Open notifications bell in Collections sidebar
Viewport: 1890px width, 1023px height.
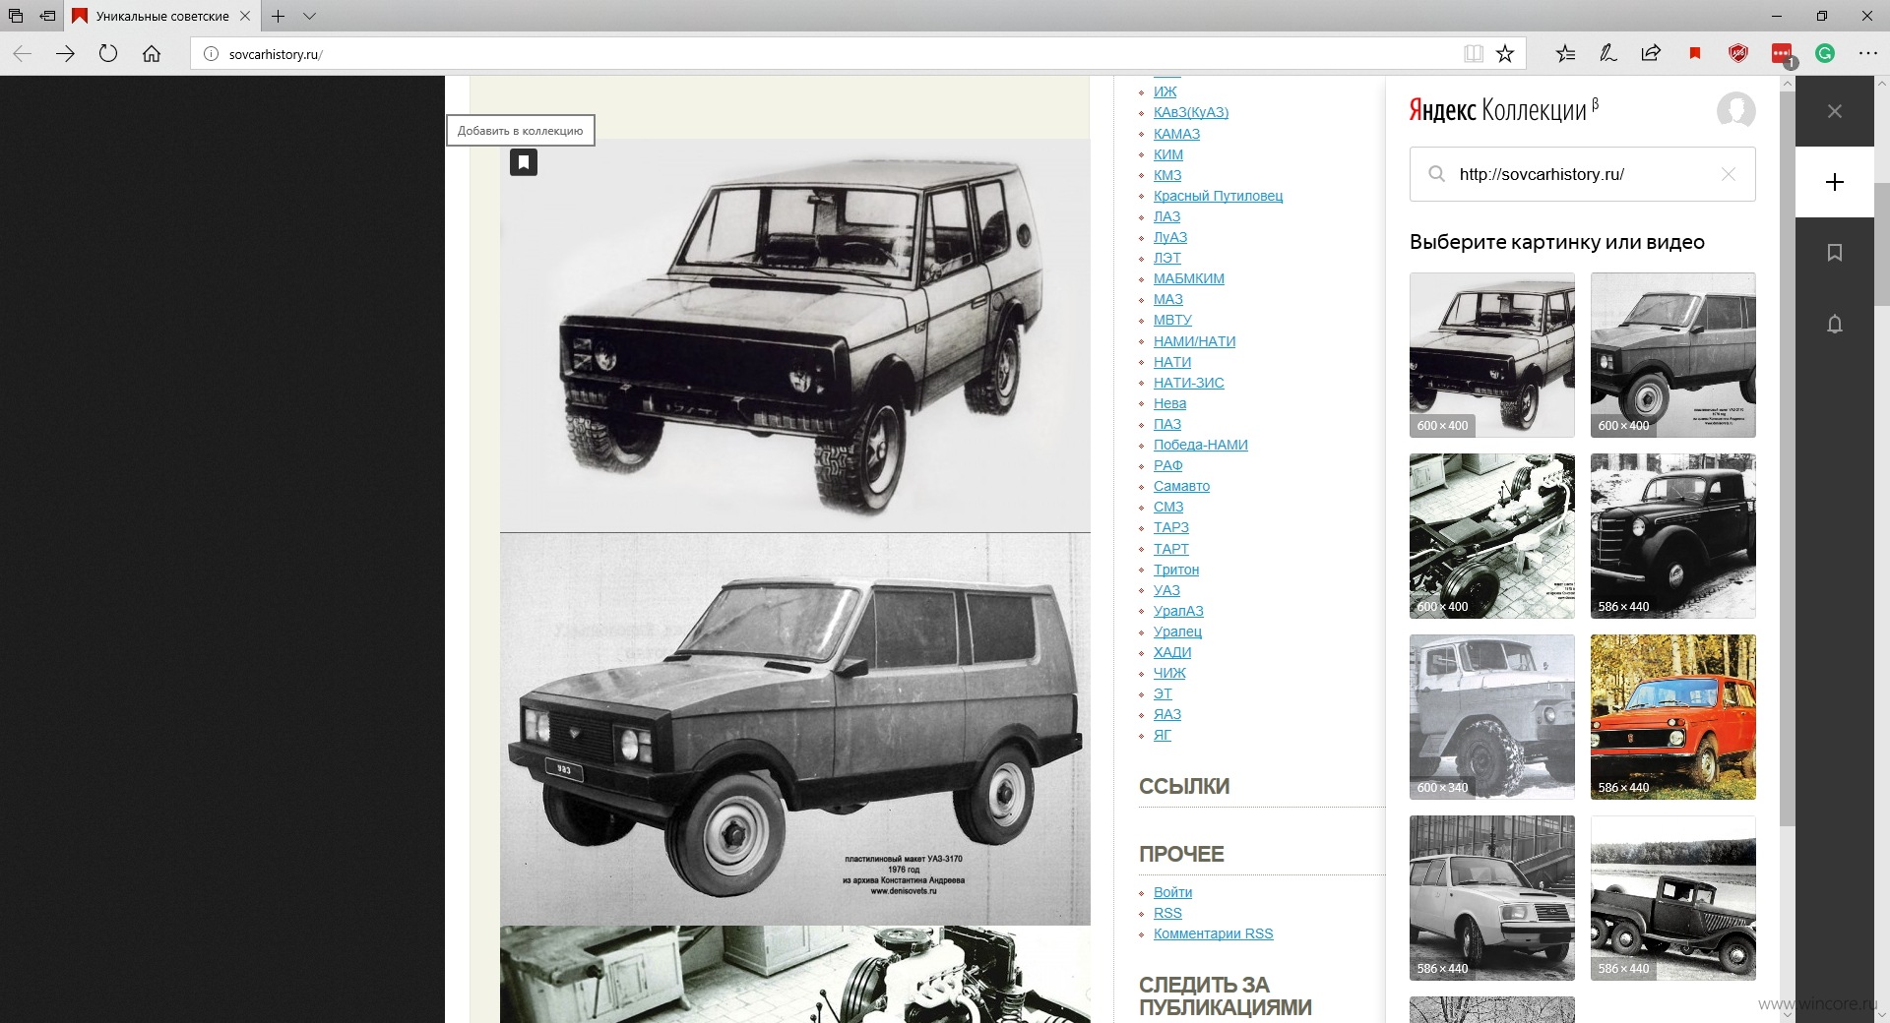[x=1835, y=324]
